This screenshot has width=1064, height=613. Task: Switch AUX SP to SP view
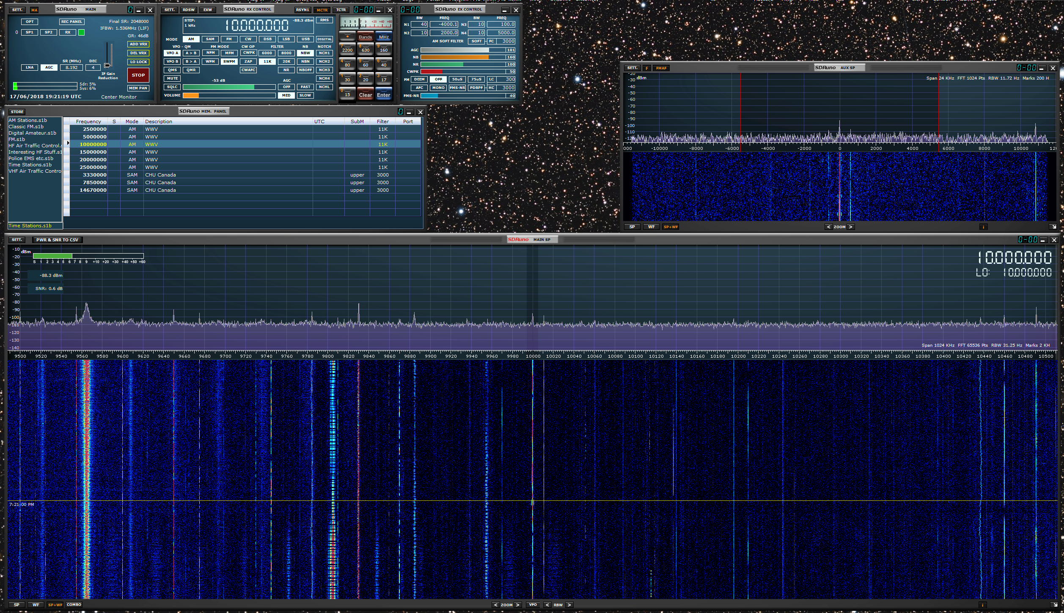[632, 227]
